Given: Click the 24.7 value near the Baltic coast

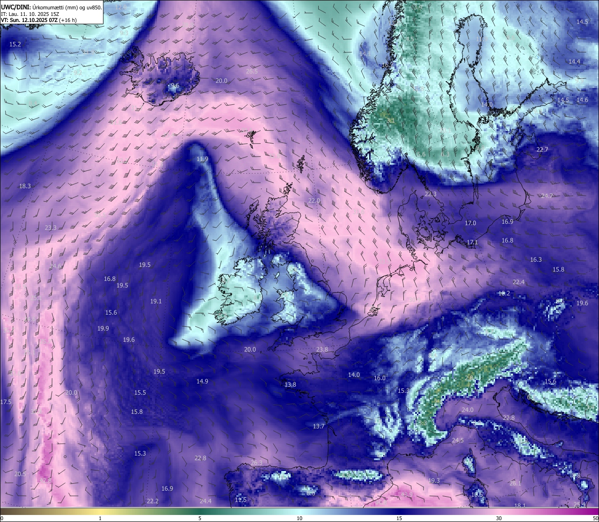Looking at the screenshot, I should pos(547,196).
